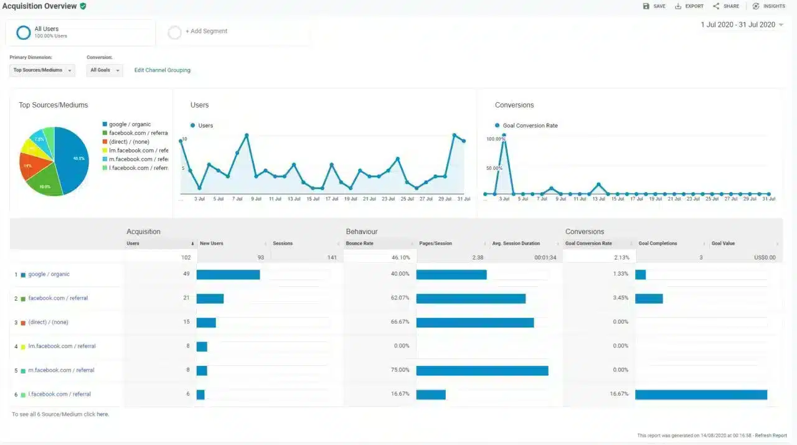
Task: Click the (direct) / (none) source link
Action: 48,322
